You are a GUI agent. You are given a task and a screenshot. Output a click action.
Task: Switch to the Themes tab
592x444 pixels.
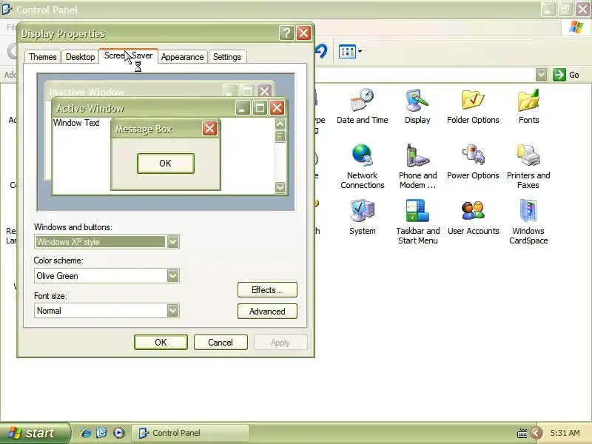(43, 57)
